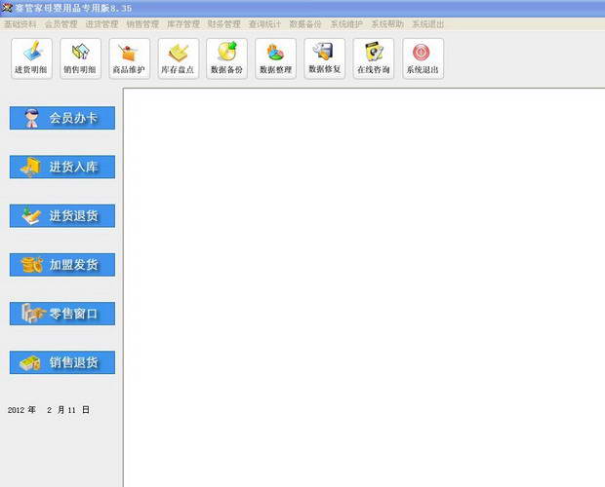The height and width of the screenshot is (487, 605).
Task: Click the application icon in title bar
Action: pos(7,8)
